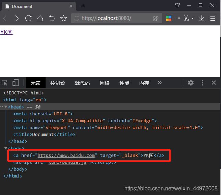Click the three-dot gutter beside head node
Image resolution: width=221 pixels, height=195 pixels.
coord(2,107)
